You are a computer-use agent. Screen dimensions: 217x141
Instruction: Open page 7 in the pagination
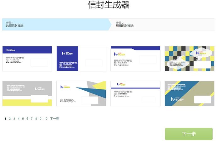(x=32, y=119)
